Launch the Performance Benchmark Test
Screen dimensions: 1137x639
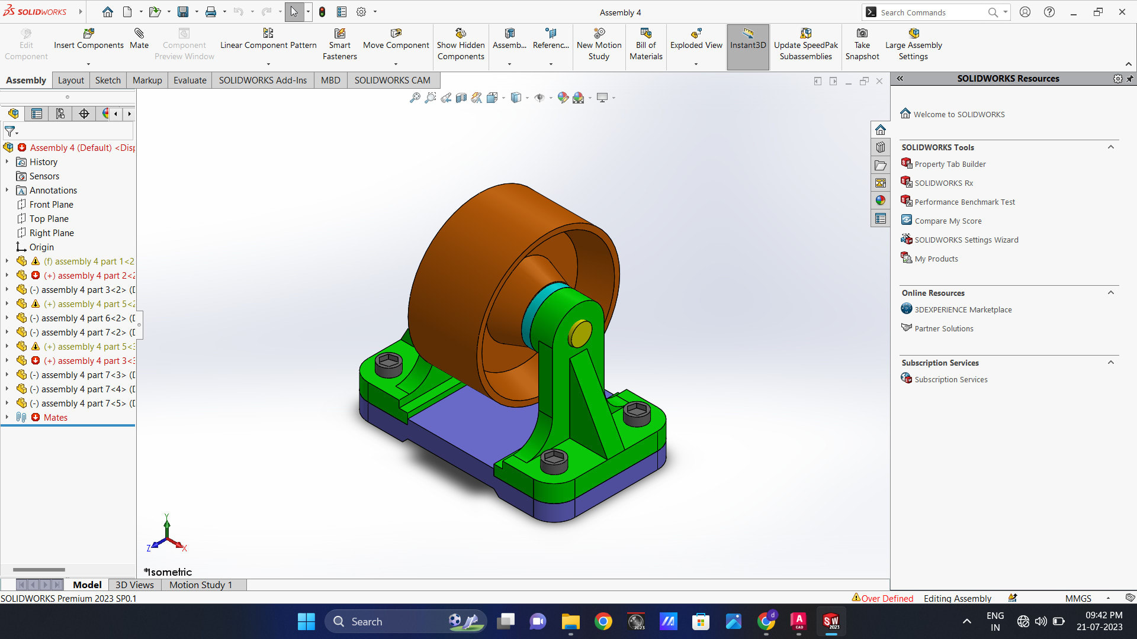(964, 202)
